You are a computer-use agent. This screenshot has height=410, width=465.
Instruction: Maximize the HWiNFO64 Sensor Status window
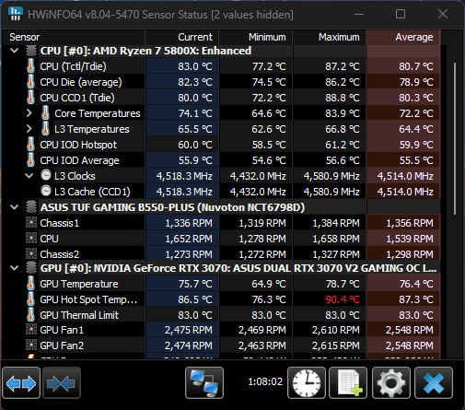[401, 14]
